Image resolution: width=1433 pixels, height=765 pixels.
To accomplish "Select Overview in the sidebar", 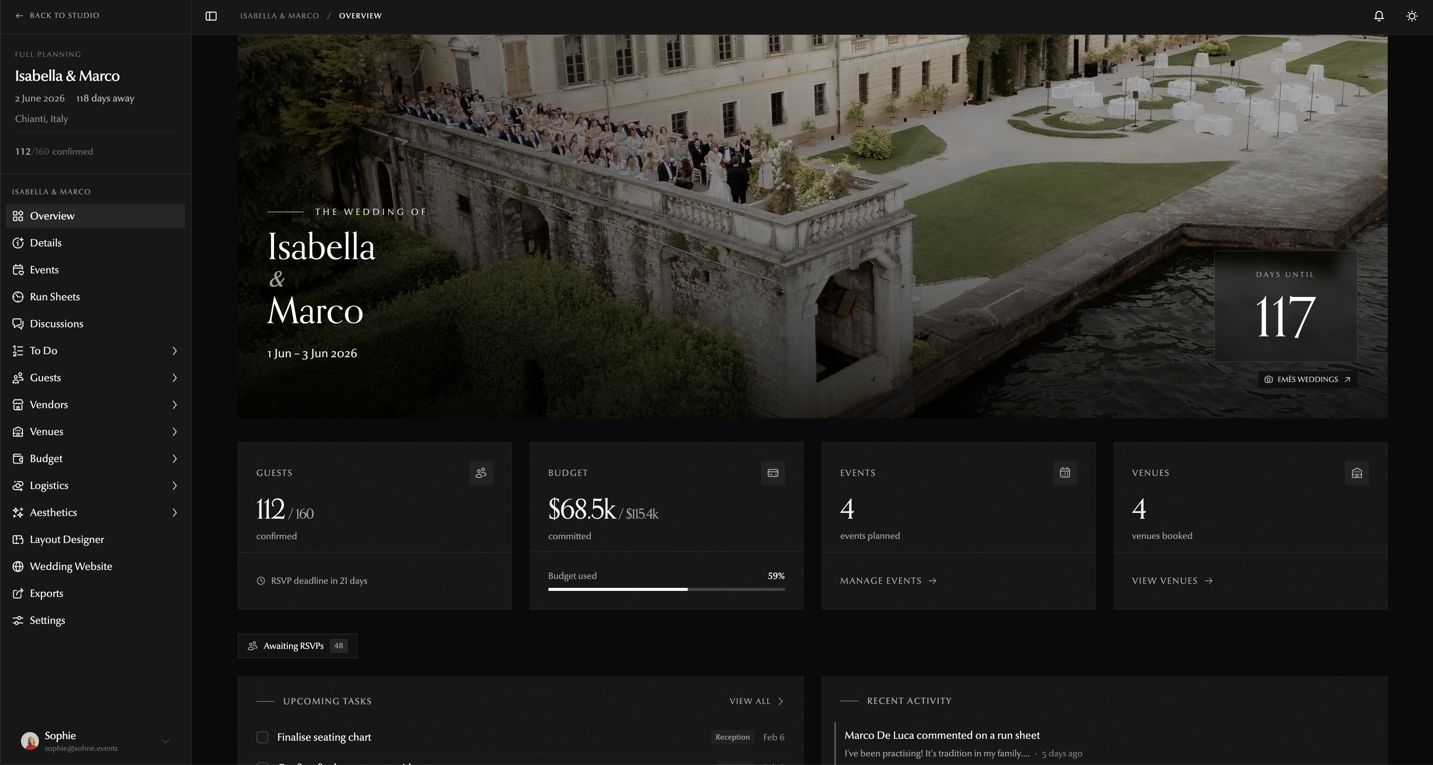I will (x=52, y=216).
